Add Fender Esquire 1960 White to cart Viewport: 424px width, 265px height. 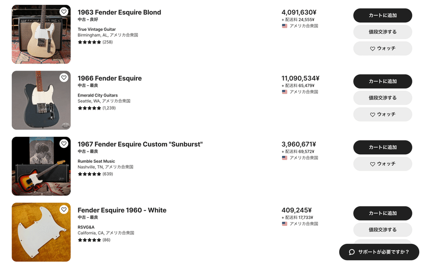383,214
